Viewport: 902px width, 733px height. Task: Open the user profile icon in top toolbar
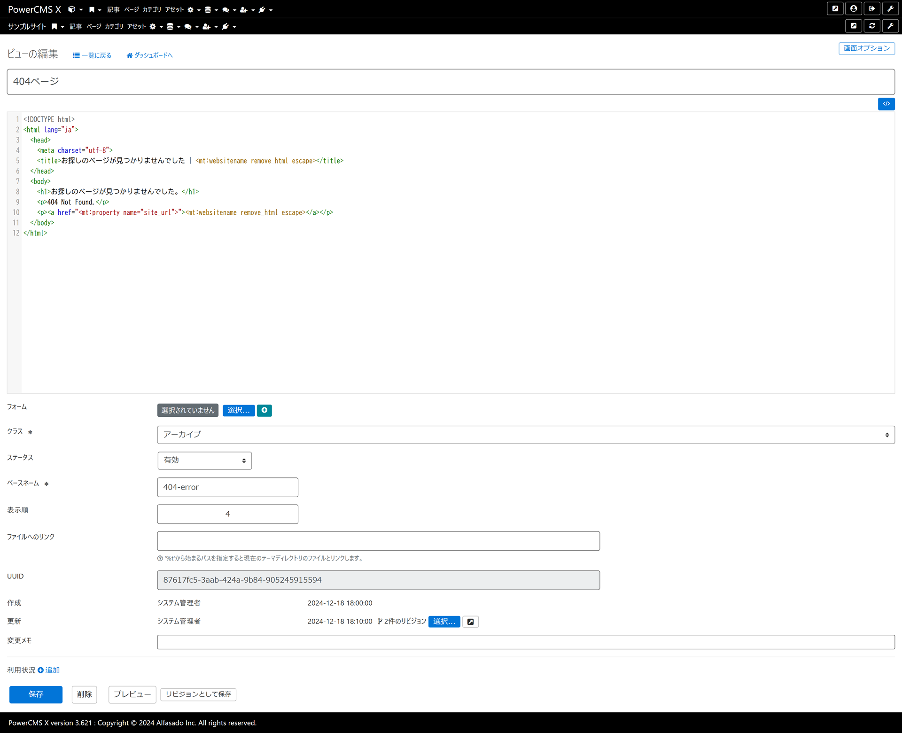[x=854, y=8]
